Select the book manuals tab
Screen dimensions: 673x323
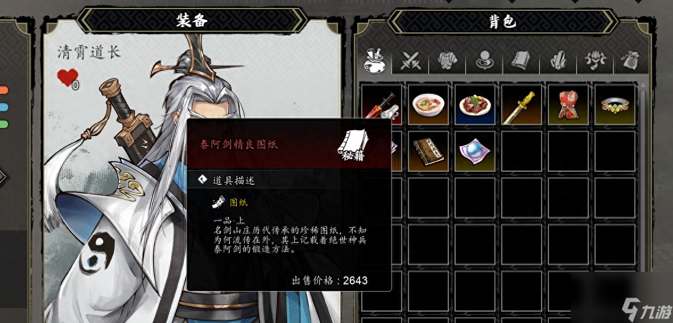tap(521, 61)
